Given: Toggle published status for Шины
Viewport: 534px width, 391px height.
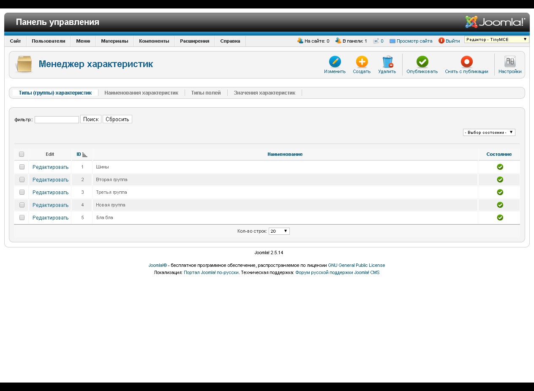Looking at the screenshot, I should click(500, 167).
